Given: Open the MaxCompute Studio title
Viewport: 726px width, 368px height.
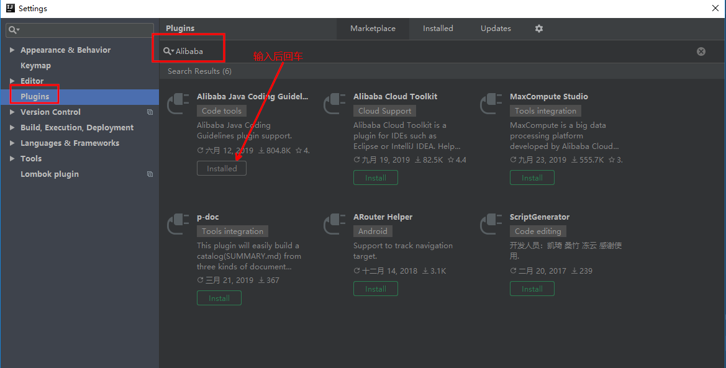Looking at the screenshot, I should (x=548, y=96).
